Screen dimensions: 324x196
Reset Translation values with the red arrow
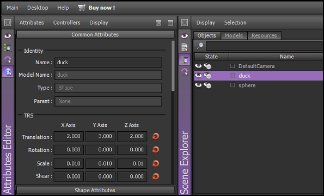[x=156, y=136]
